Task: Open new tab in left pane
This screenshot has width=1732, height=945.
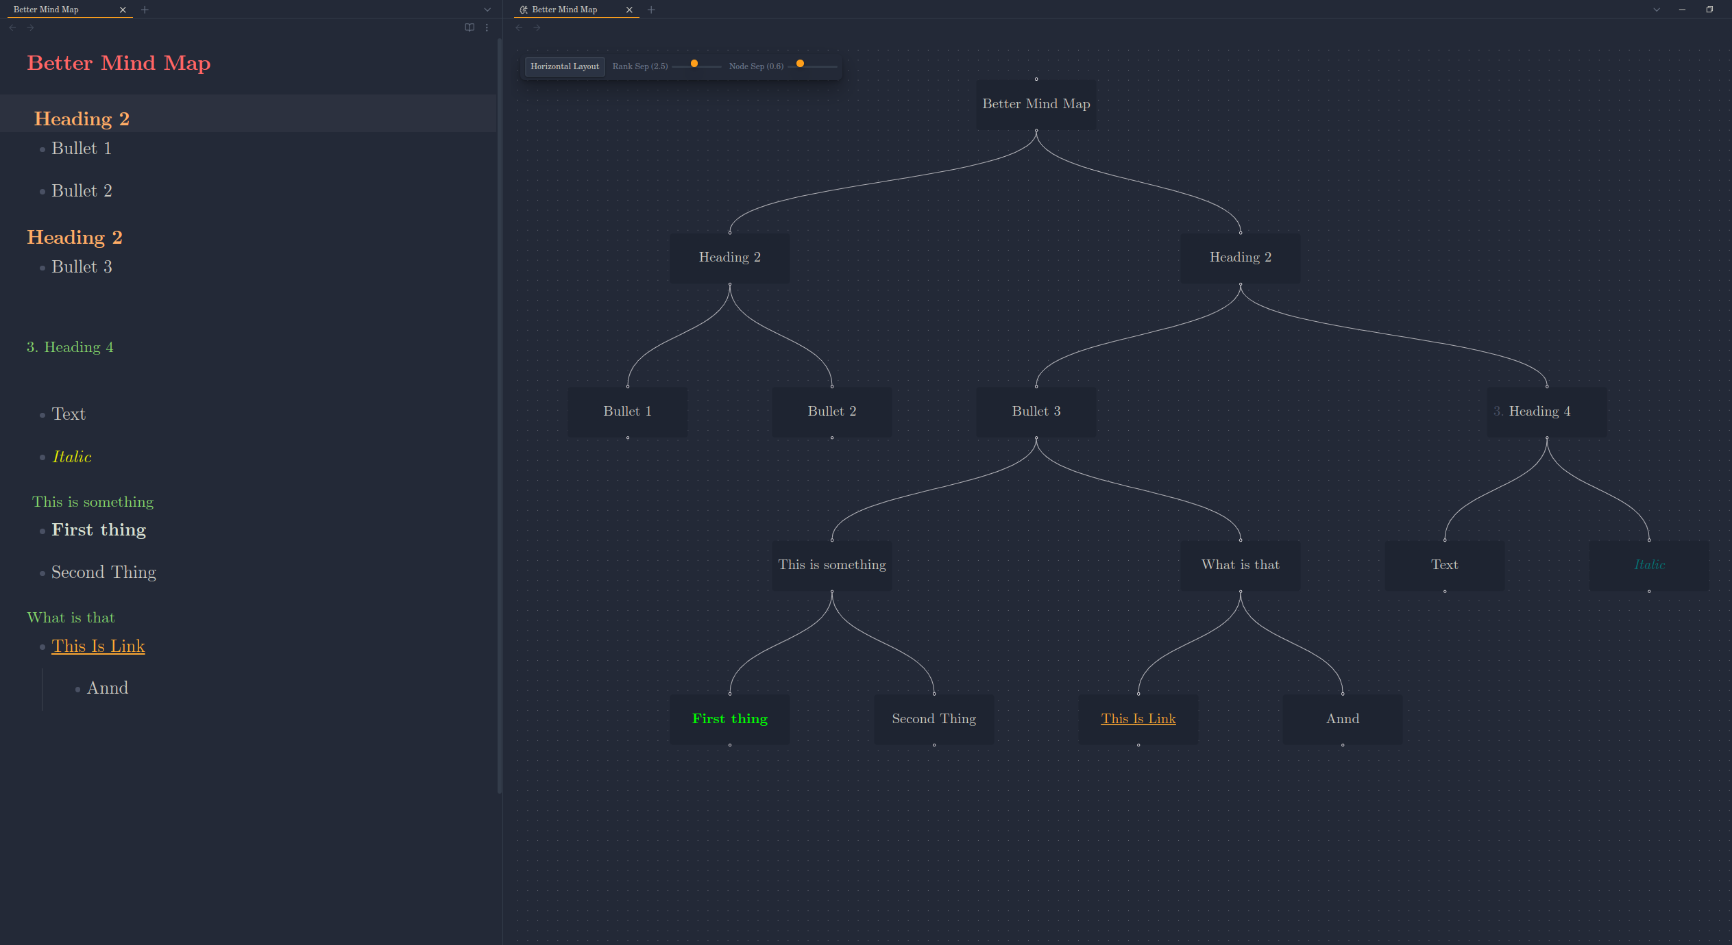Action: point(145,10)
